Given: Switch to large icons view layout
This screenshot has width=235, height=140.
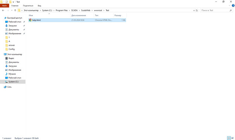Looking at the screenshot, I should pyautogui.click(x=232, y=138).
